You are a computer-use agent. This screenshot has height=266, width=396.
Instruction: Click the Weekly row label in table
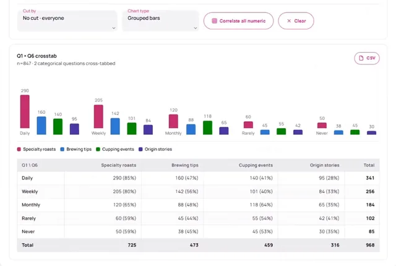click(x=30, y=191)
